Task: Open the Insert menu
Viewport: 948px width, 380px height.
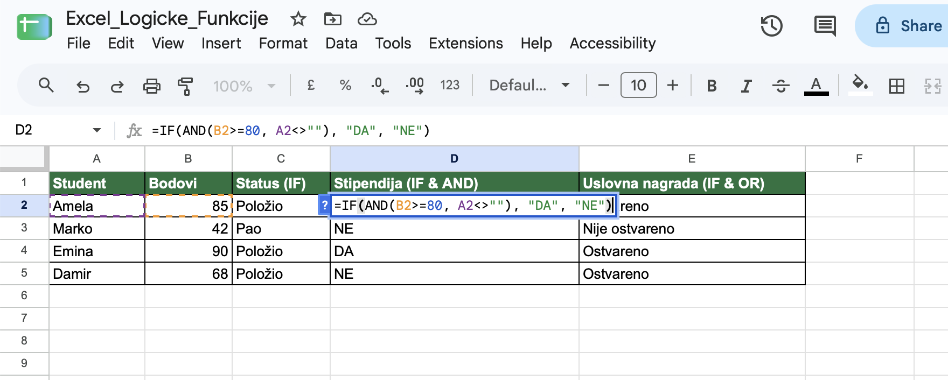Action: pos(221,43)
